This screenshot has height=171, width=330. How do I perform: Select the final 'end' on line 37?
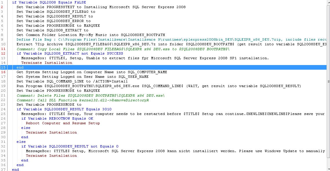[x=15, y=169]
